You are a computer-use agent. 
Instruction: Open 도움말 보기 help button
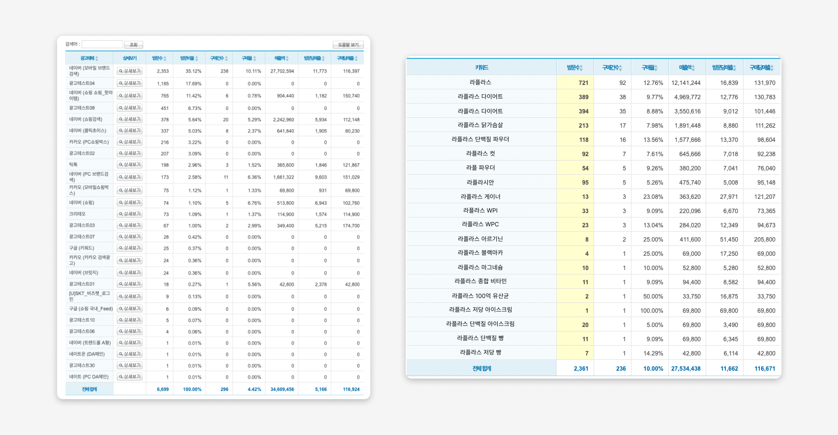348,45
